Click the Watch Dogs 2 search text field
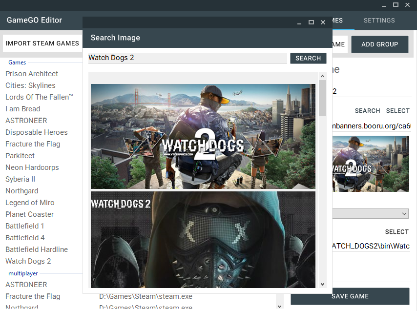417x311 pixels. coord(188,58)
